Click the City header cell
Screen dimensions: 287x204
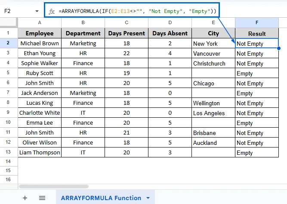(213, 33)
